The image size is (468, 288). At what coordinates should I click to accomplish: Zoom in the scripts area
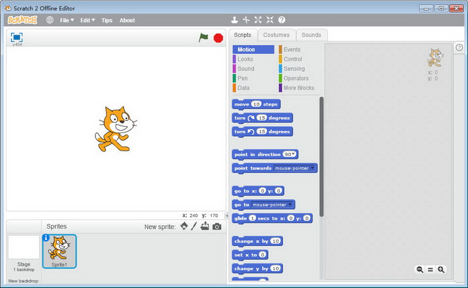tap(441, 269)
